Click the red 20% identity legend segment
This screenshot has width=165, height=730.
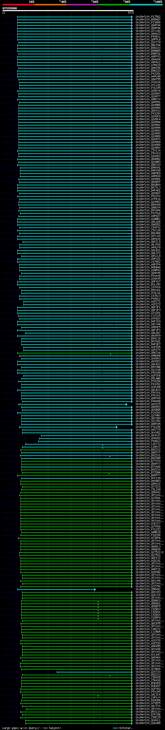pos(18,5)
